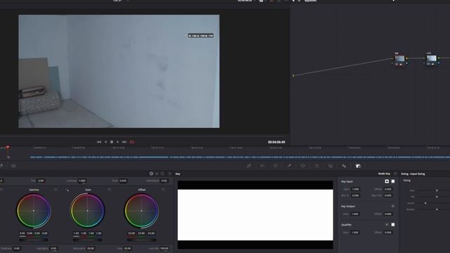Stop playback with the square stop button
Viewport: 450px width, 253px height.
point(112,142)
